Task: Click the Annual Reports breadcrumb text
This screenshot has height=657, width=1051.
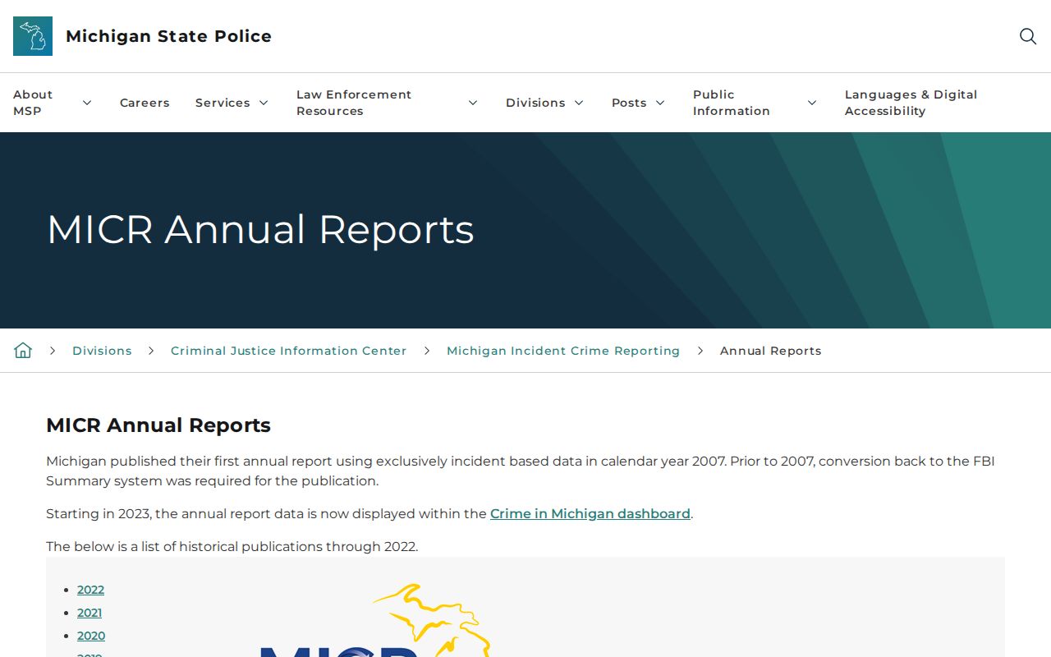Action: tap(770, 351)
